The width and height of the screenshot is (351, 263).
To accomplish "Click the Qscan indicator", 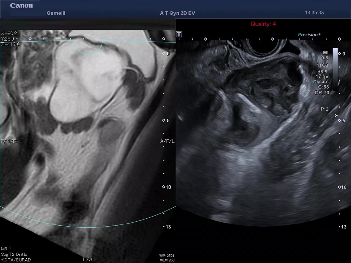I will tap(320, 82).
